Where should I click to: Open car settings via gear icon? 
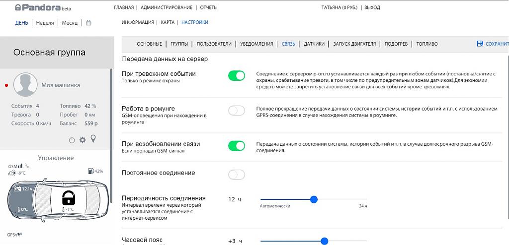(x=83, y=140)
